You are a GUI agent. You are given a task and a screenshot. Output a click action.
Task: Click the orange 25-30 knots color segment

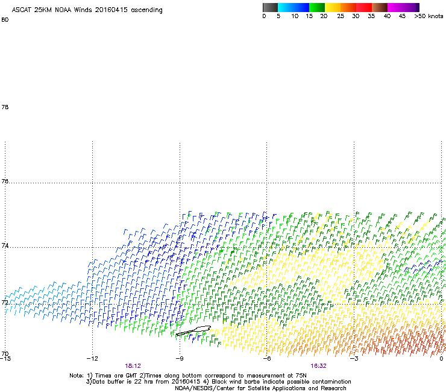point(348,7)
